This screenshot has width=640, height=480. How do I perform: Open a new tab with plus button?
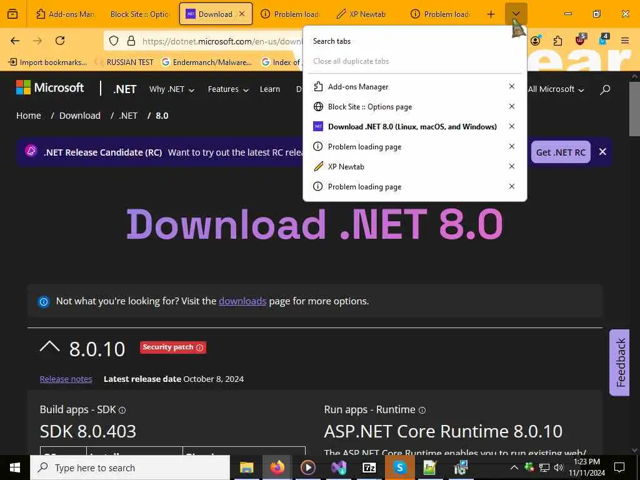point(491,14)
